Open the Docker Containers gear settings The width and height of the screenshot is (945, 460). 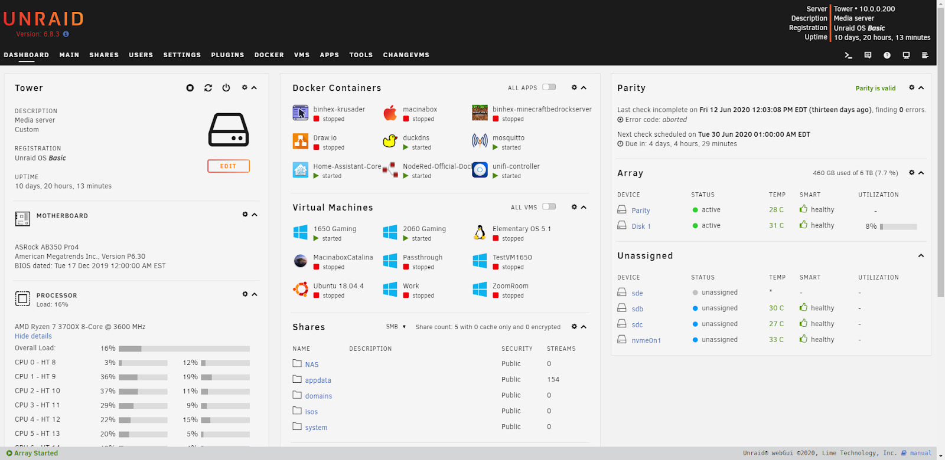574,87
